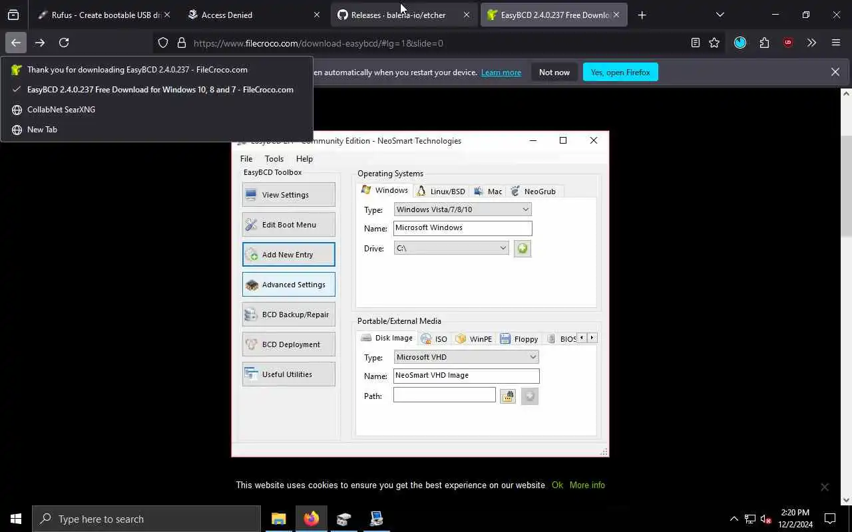The image size is (852, 532).
Task: Go back to CollabNet SearXNG history entry
Action: click(x=156, y=110)
